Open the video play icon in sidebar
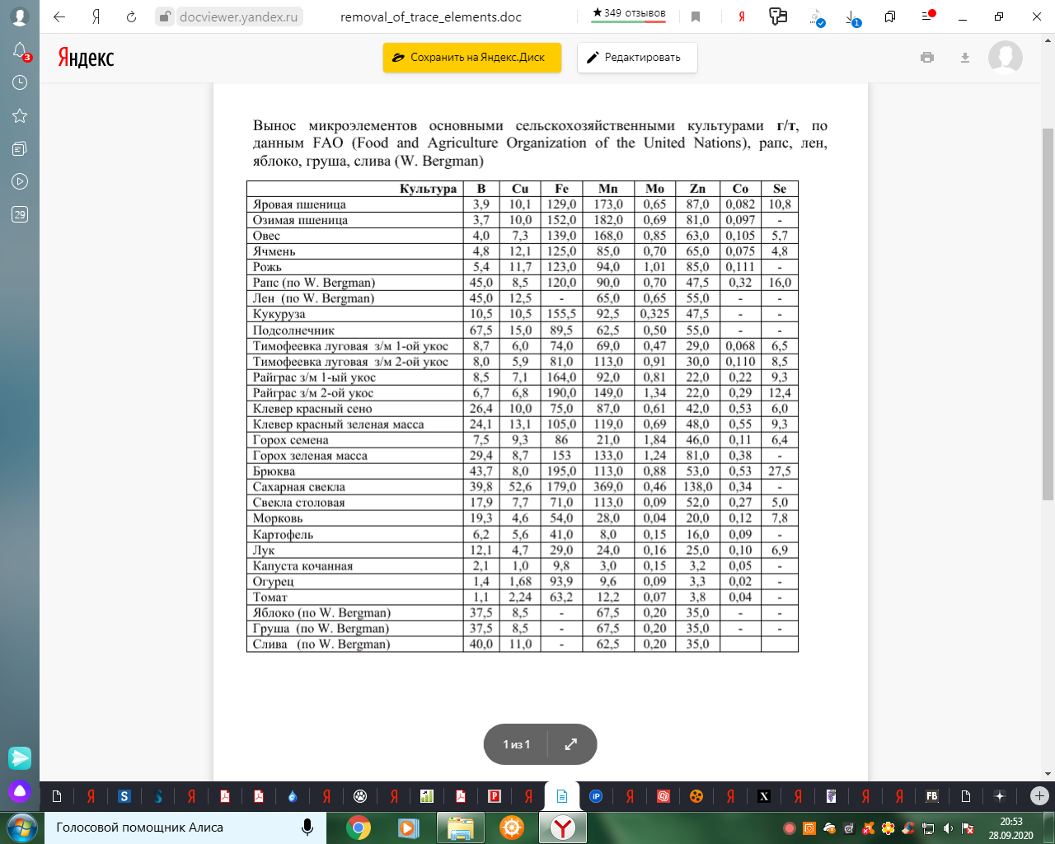The width and height of the screenshot is (1055, 844). tap(20, 181)
